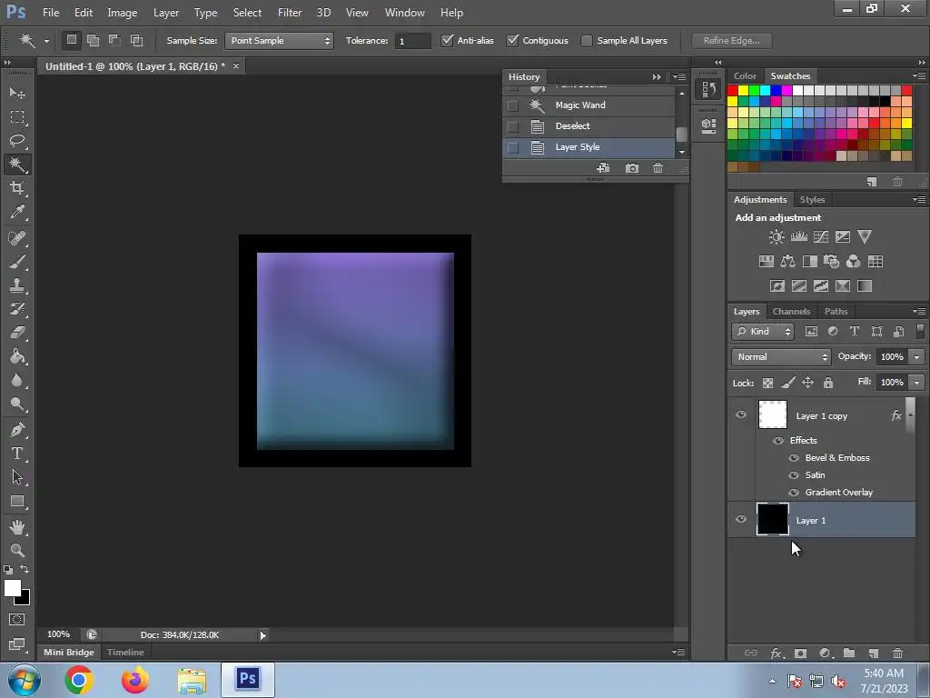Hide Layer 1 copy visibility eye
The image size is (930, 698).
tap(741, 414)
